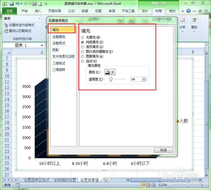
Task: Click the 分析 ribbon group icon
Action: [x=182, y=20]
